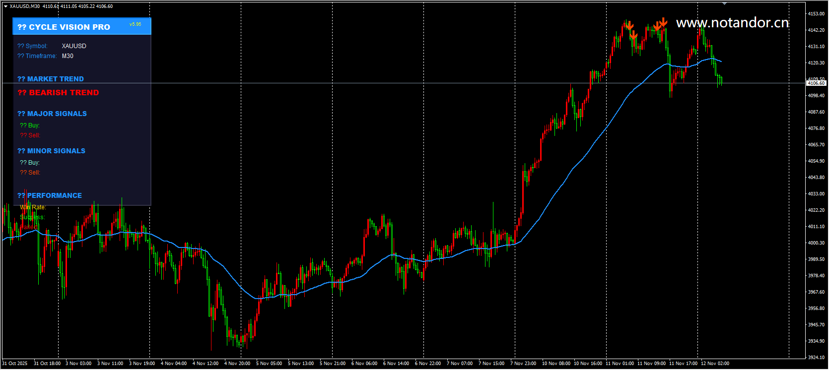Click the XAUUSD,M30 chart title text
This screenshot has width=829, height=370.
click(25, 6)
